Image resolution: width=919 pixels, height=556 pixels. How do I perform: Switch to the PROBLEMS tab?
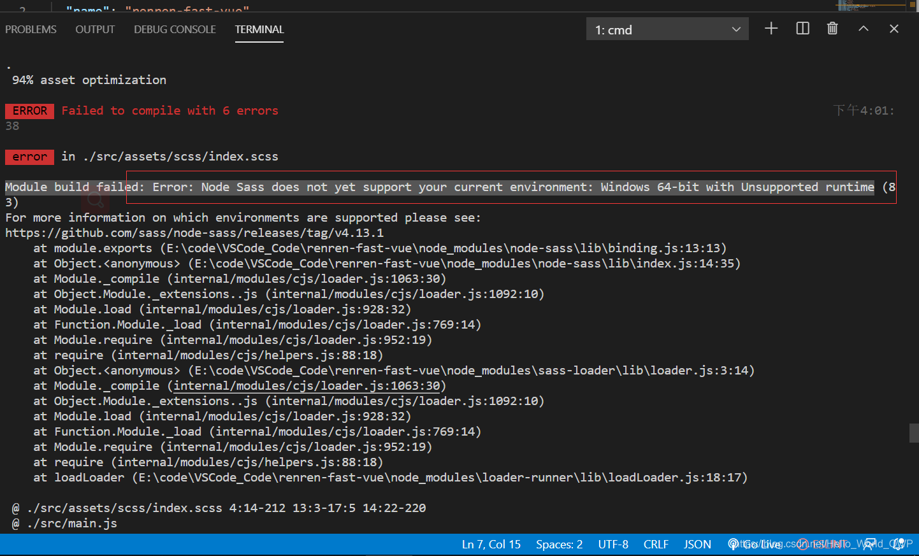tap(31, 29)
